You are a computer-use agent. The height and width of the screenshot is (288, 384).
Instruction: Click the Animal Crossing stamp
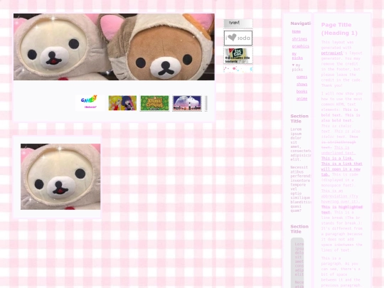point(154,103)
